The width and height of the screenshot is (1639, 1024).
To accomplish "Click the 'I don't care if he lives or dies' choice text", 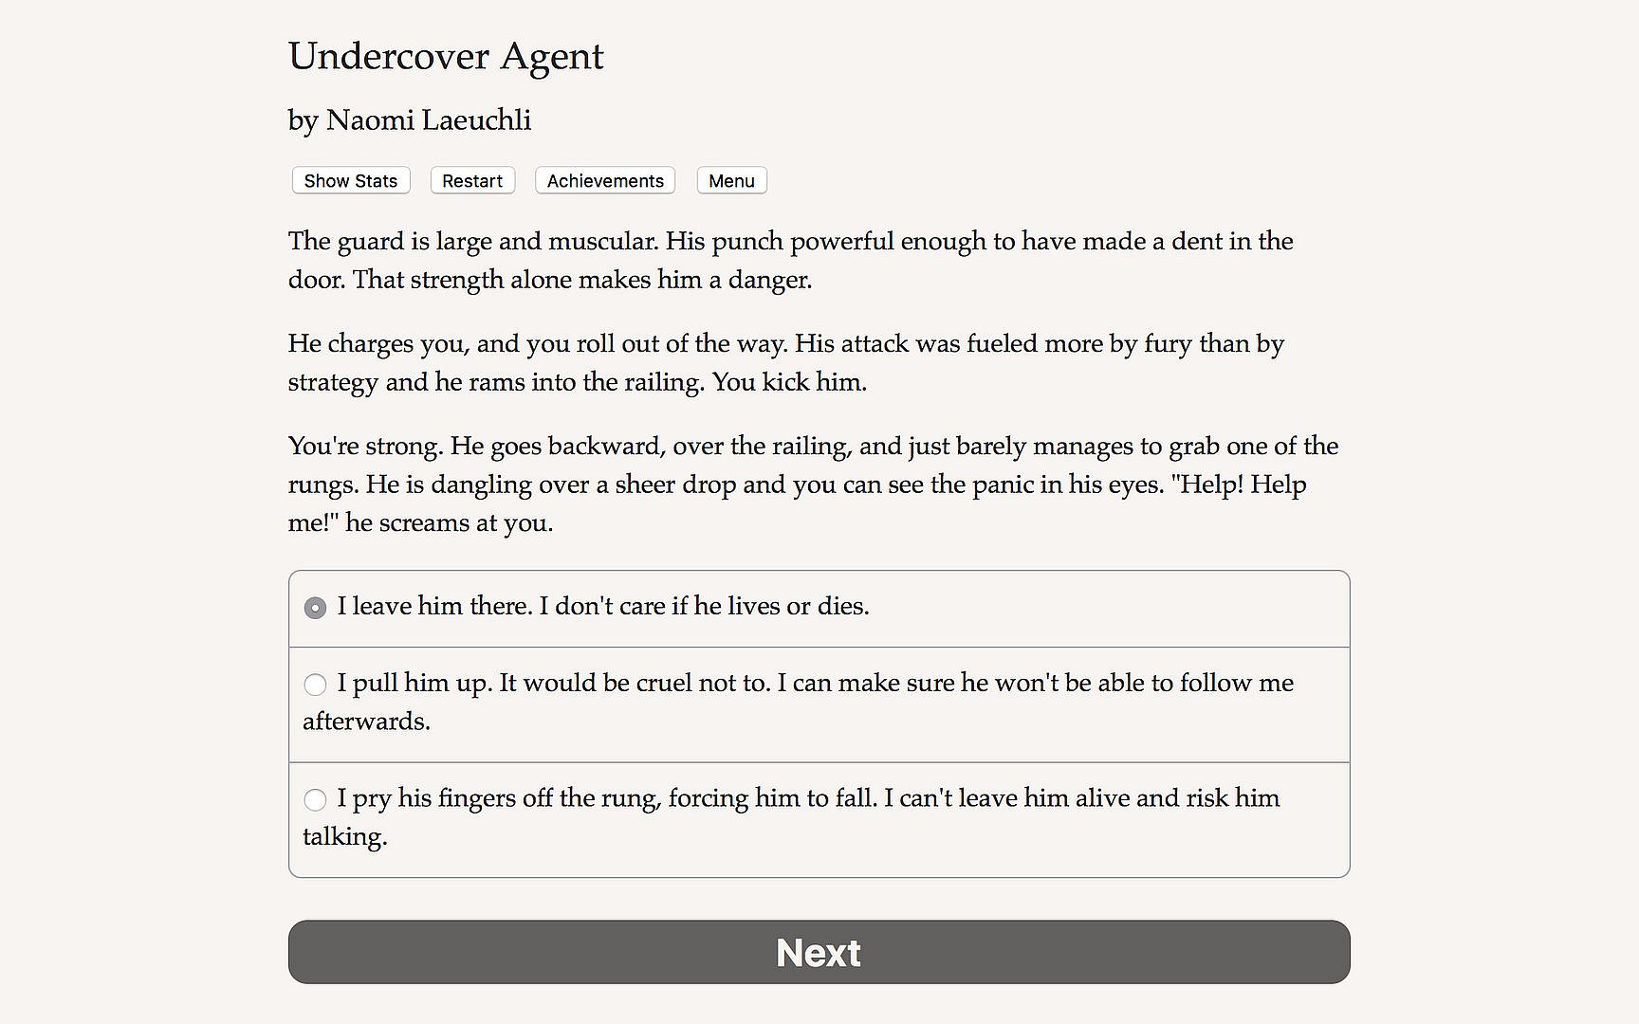I will [704, 607].
